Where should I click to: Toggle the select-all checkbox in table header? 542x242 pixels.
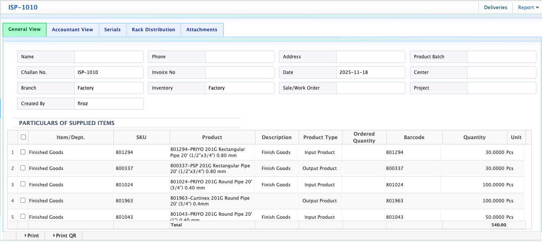coord(23,137)
